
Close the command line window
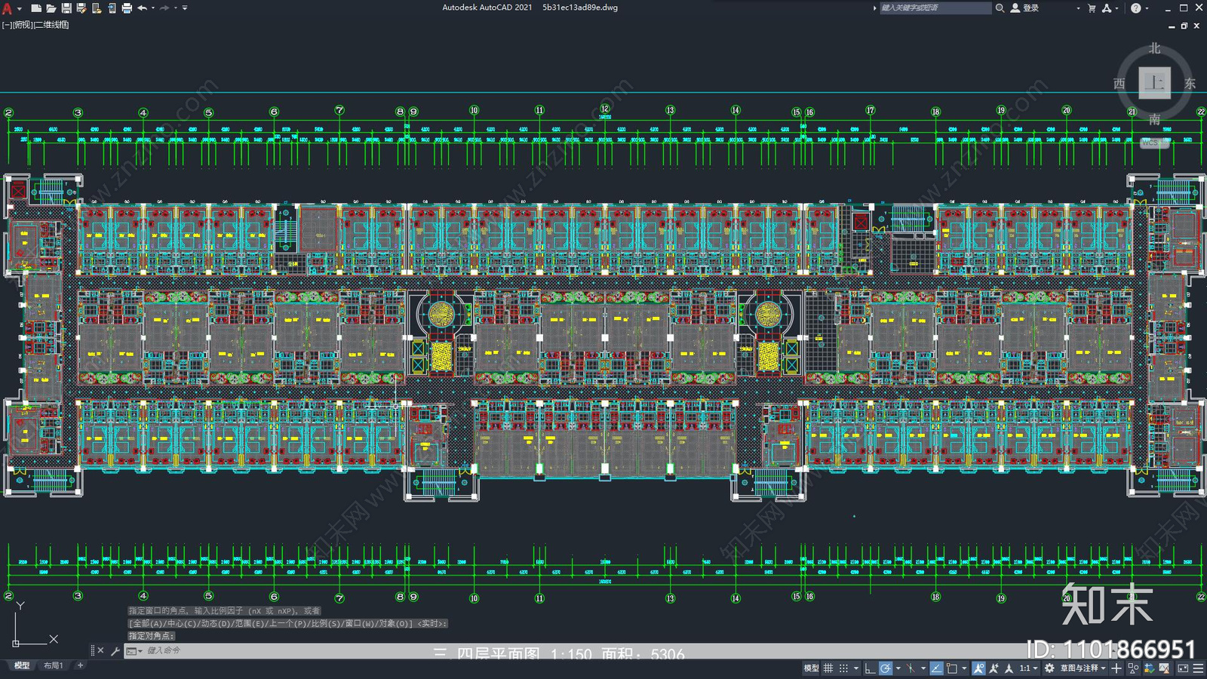(101, 650)
